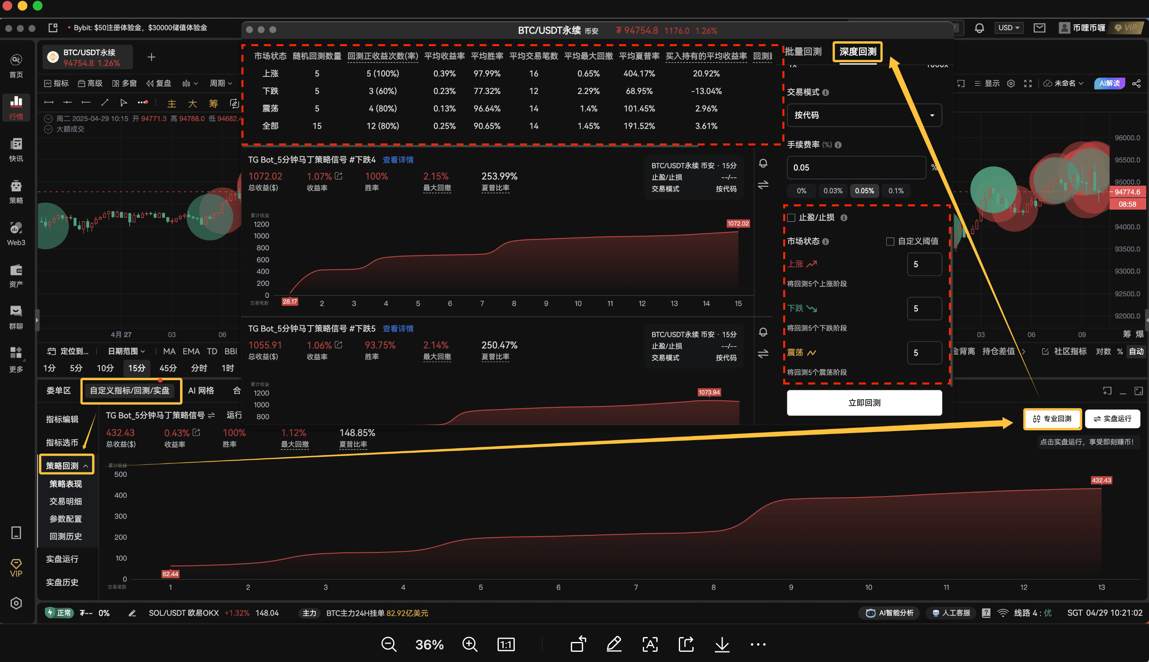Click the alert bell for #下跌4 result
The height and width of the screenshot is (662, 1149).
point(763,163)
